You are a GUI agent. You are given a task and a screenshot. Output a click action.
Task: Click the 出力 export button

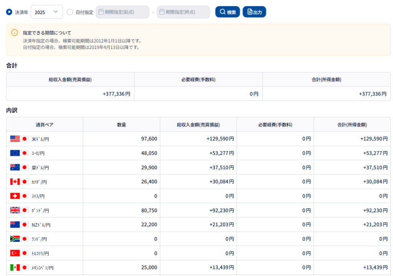coord(254,12)
